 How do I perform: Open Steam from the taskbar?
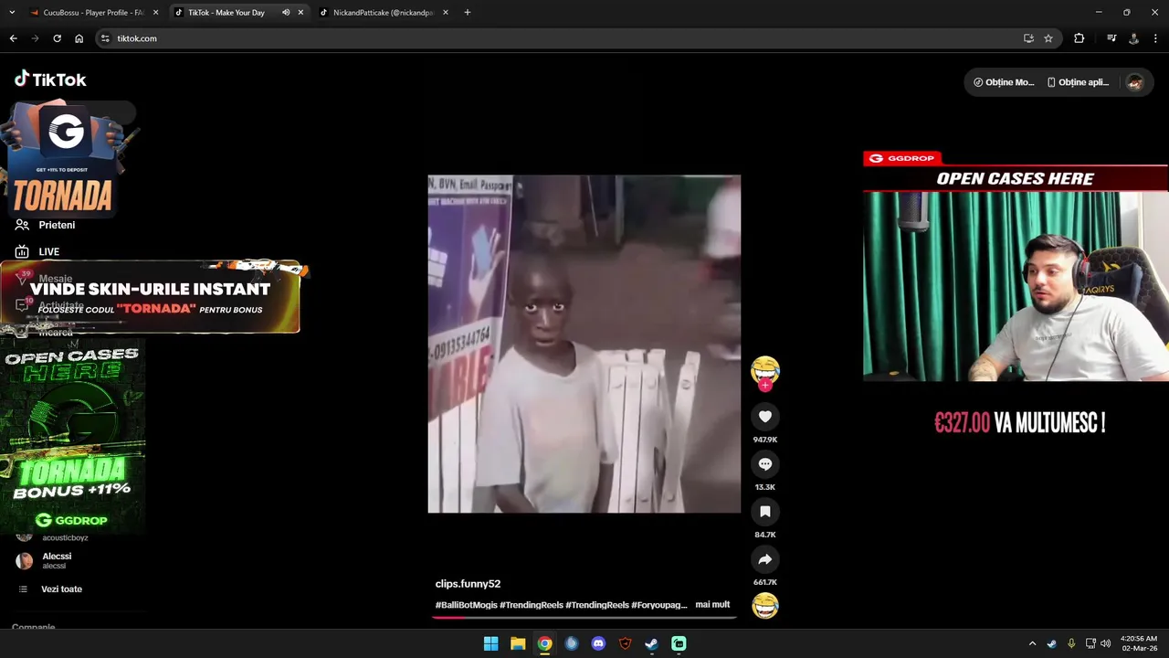652,643
